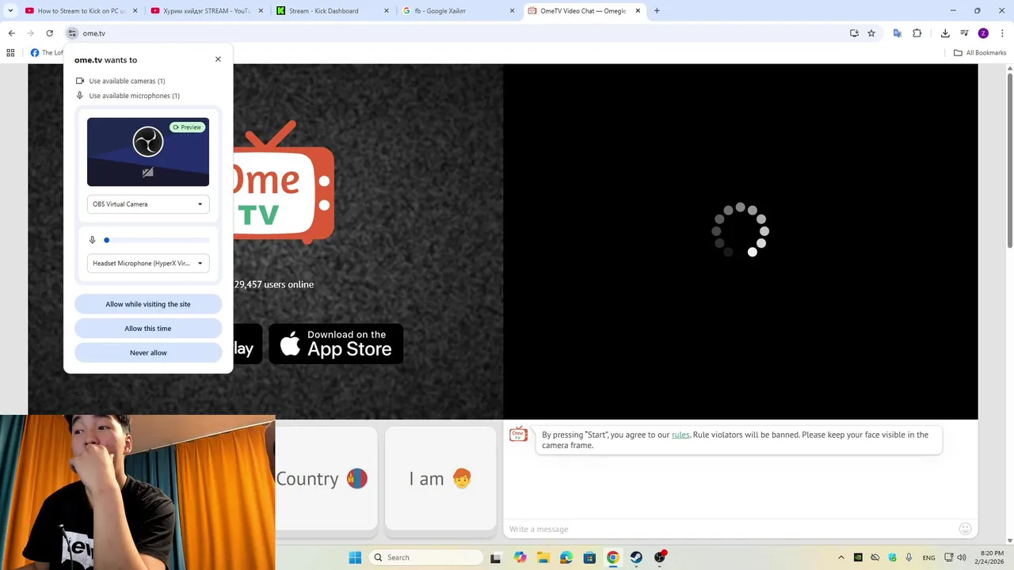Viewport: 1014px width, 570px height.
Task: Bookmark this page with star icon
Action: [x=871, y=33]
